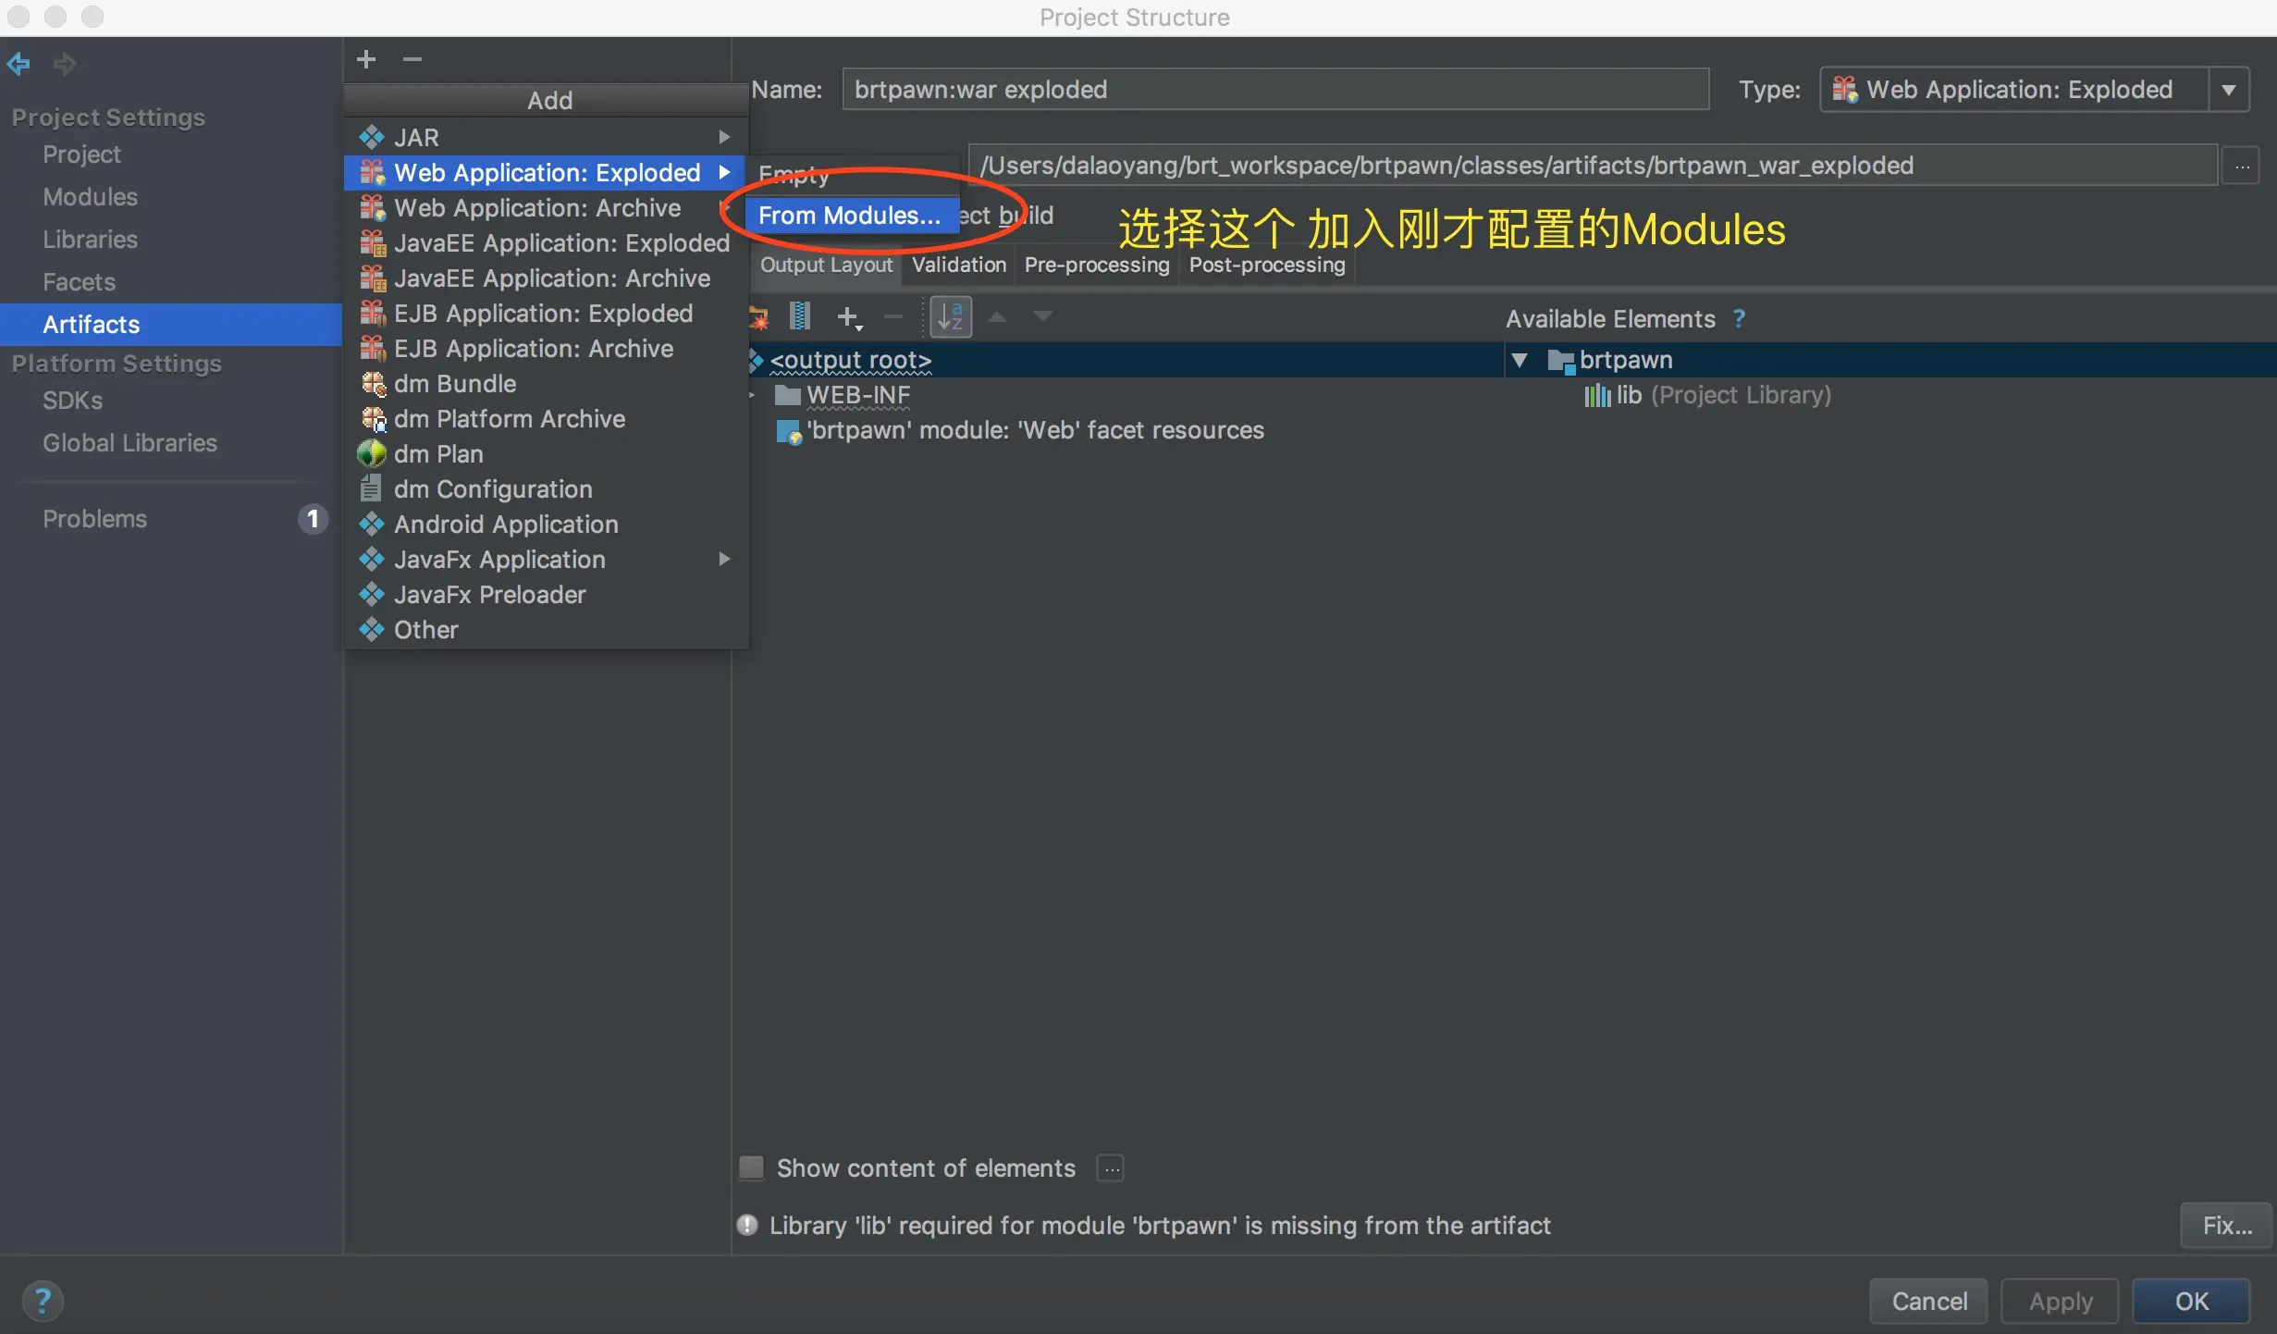This screenshot has width=2277, height=1334.
Task: Toggle Show content of elements checkbox
Action: [x=752, y=1167]
